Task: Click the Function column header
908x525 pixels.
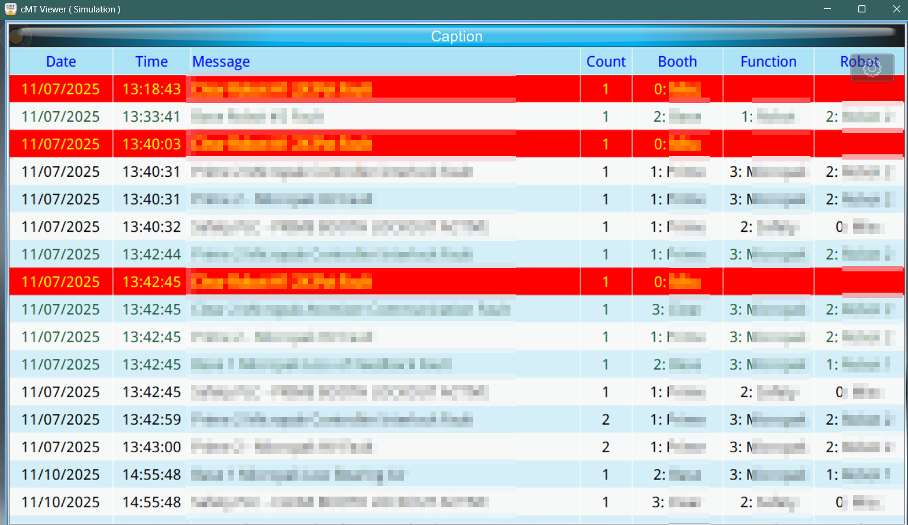Action: click(x=768, y=61)
